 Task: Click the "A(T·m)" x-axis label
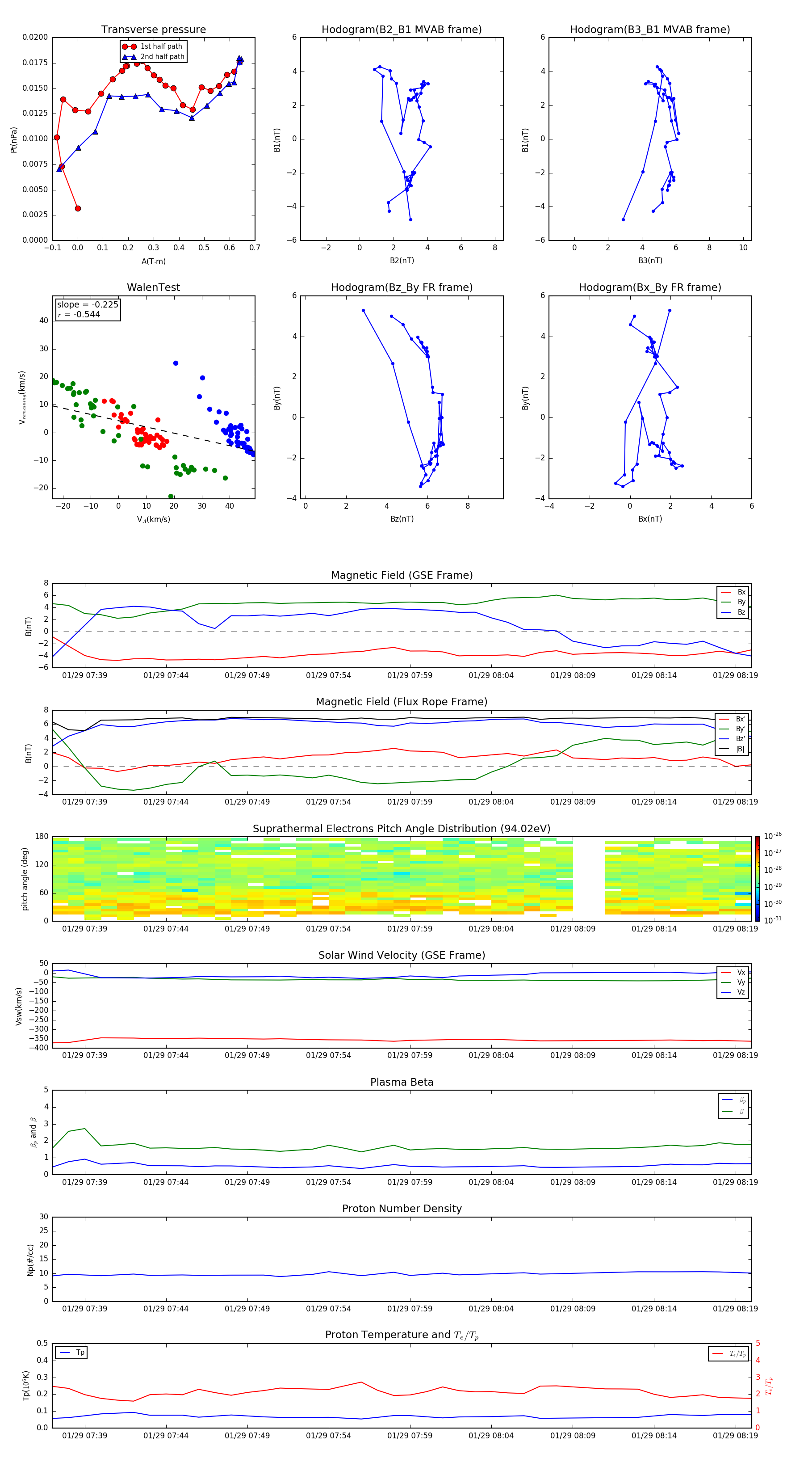coord(153,261)
